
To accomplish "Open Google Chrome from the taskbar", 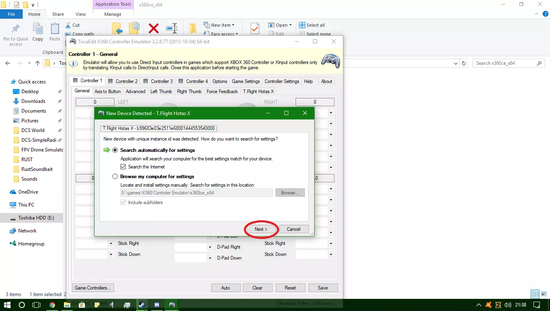I will point(52,305).
